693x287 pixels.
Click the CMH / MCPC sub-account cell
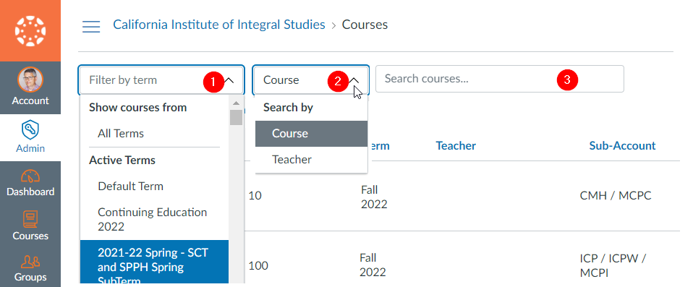point(615,196)
